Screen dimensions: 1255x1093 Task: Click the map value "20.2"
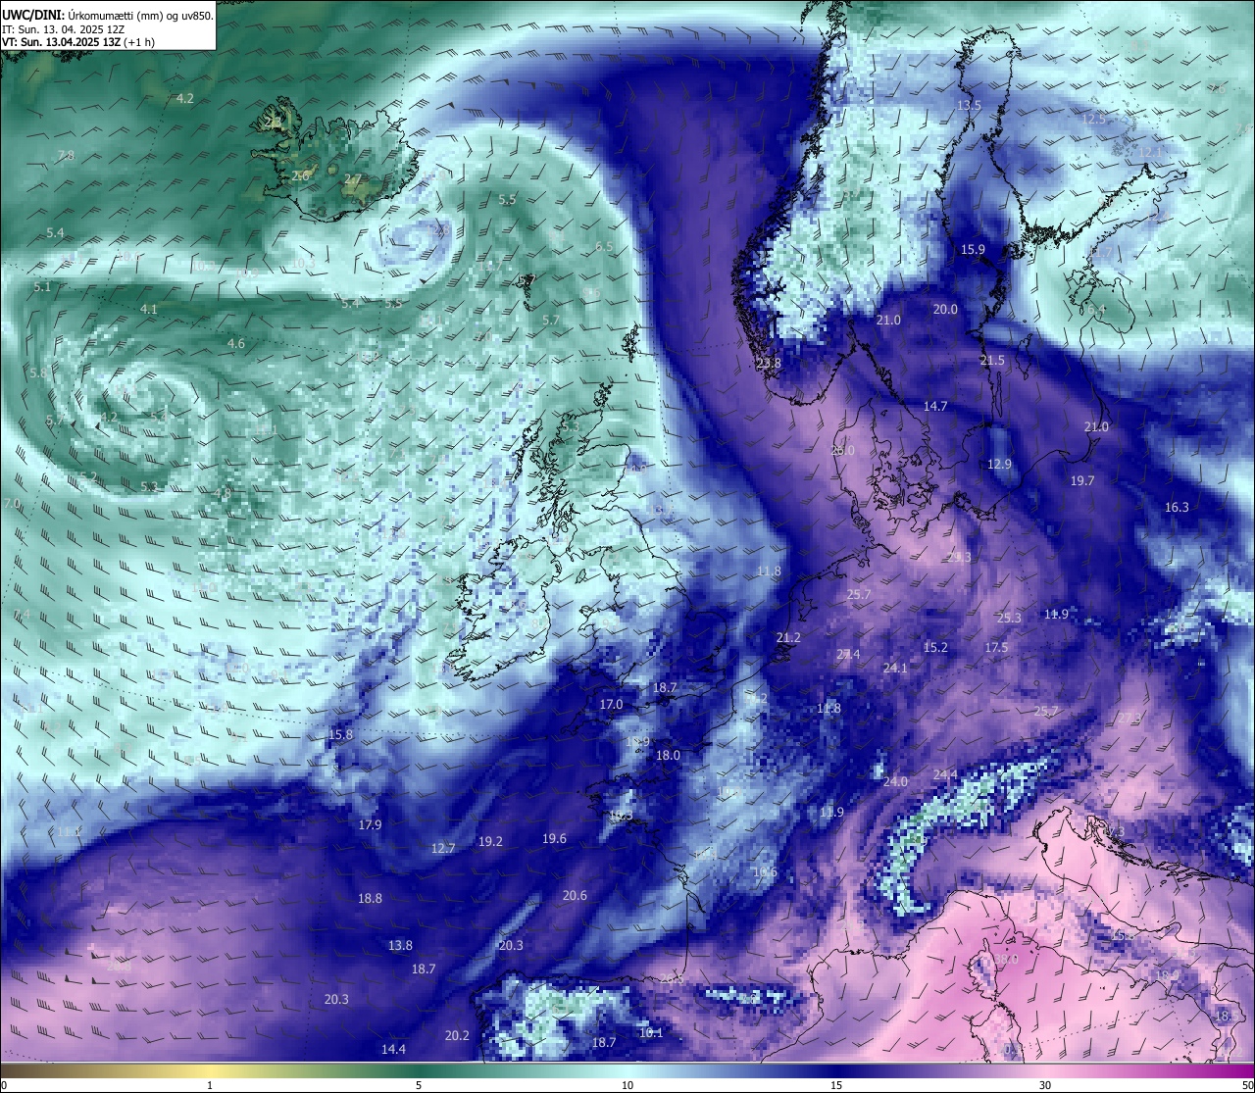pyautogui.click(x=457, y=1035)
